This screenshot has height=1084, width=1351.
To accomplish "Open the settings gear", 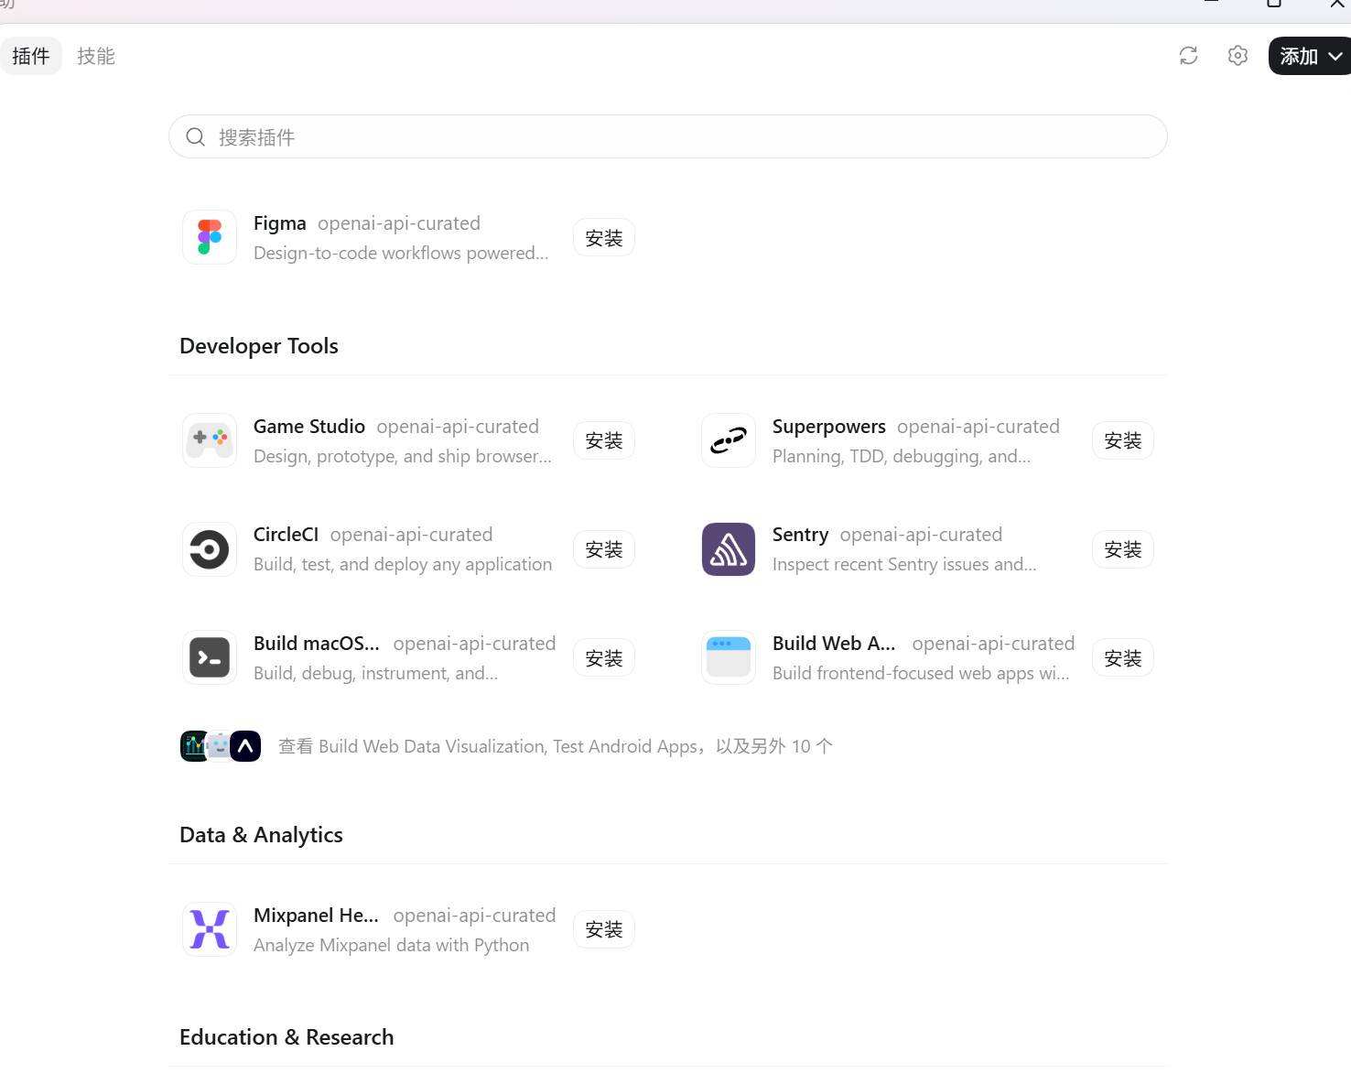I will (x=1238, y=56).
